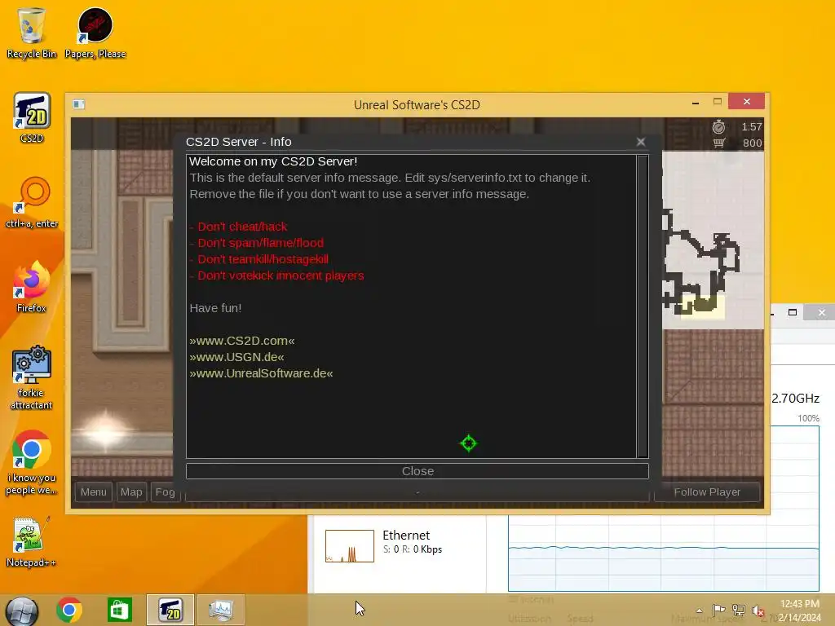This screenshot has height=626, width=835.
Task: Open the CS2D Menu button
Action: point(94,492)
